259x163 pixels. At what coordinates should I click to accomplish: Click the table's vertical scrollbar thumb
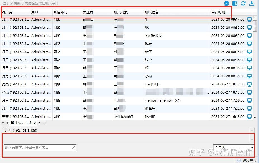click(255, 26)
